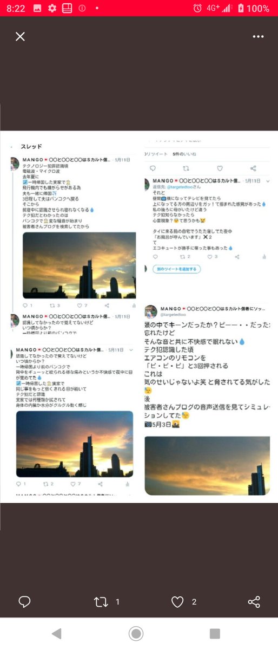
Task: Tap the alarm clock status bar icon
Action: 197,8
